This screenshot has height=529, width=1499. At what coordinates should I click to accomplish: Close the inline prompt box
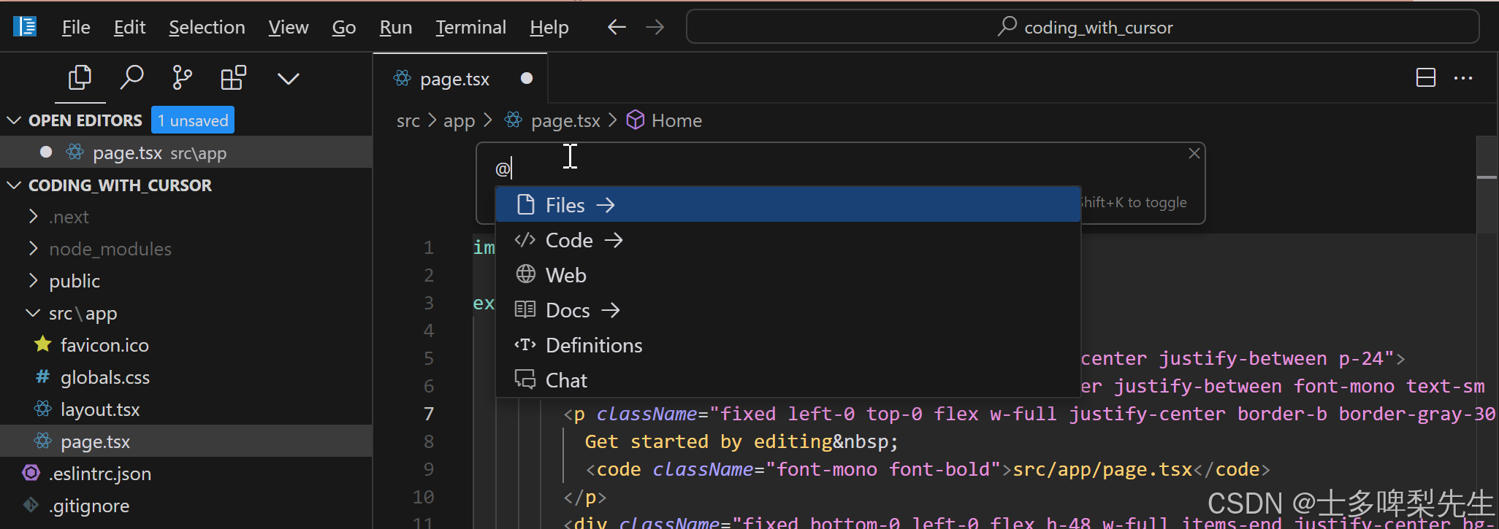[1194, 153]
